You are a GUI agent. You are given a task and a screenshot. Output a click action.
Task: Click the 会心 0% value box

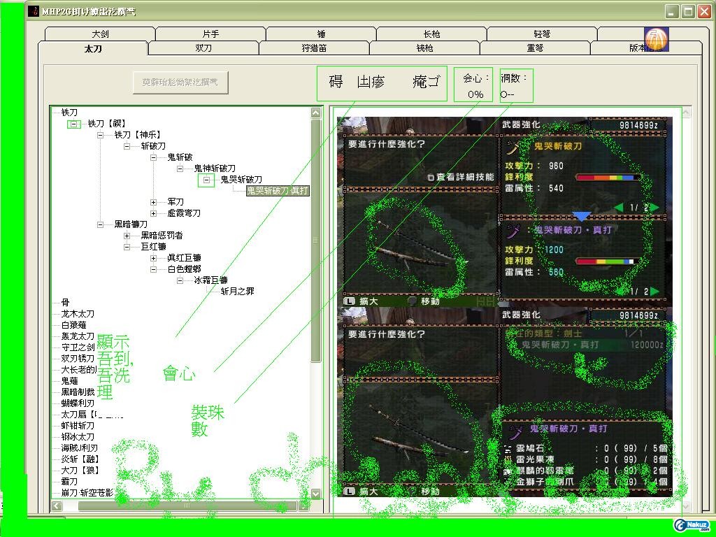[x=474, y=85]
